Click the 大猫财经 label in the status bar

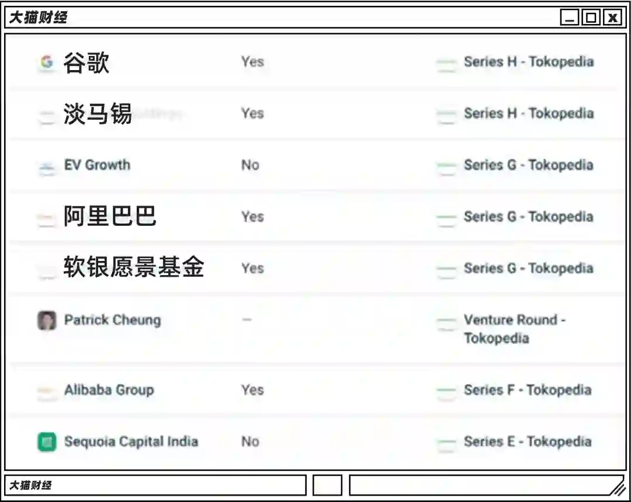(x=30, y=485)
